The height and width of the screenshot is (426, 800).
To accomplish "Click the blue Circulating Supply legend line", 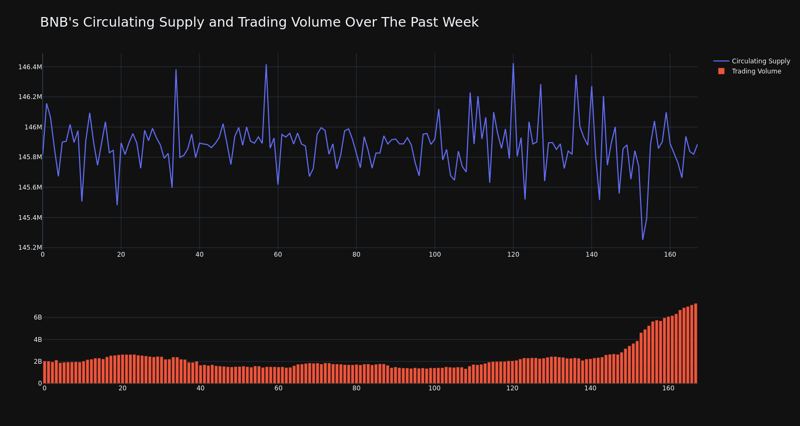I will click(x=721, y=61).
